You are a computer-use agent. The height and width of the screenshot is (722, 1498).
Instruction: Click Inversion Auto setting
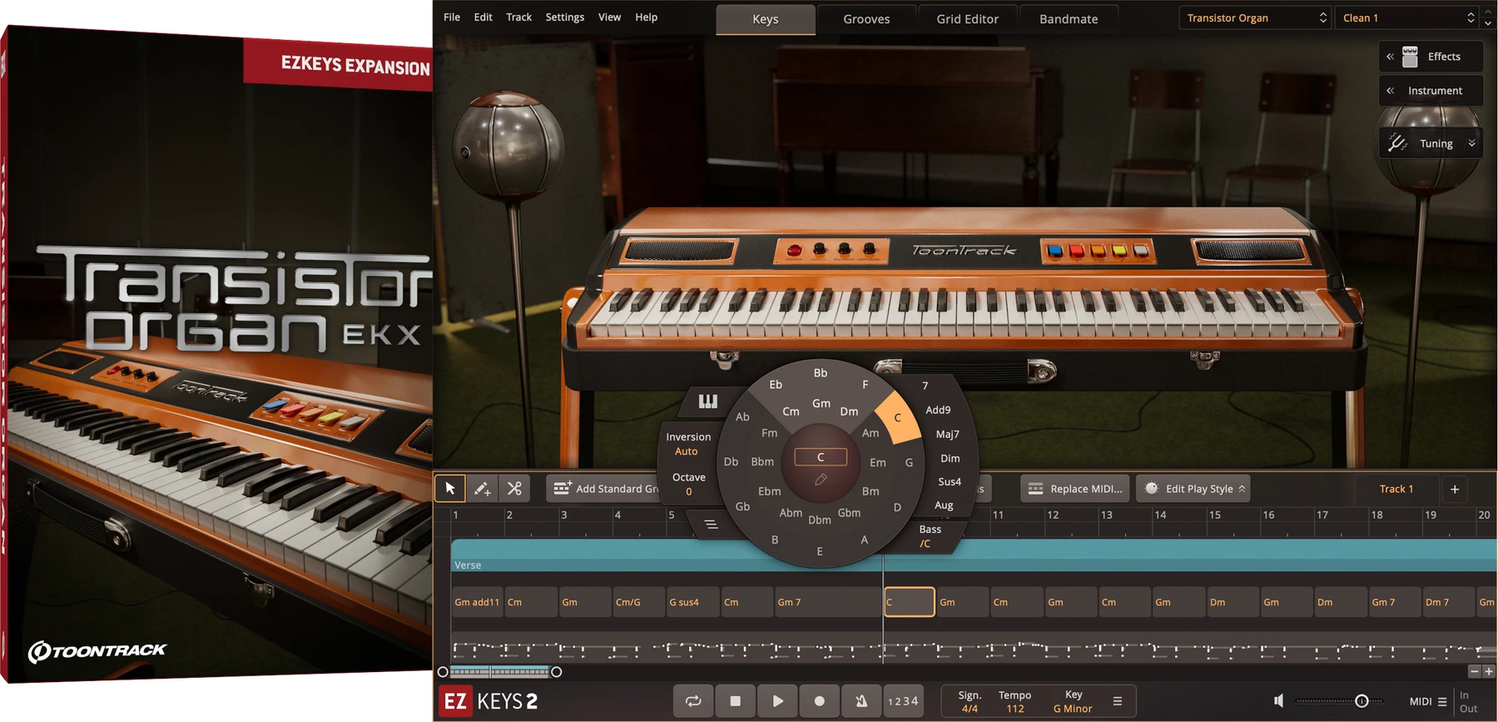[687, 444]
